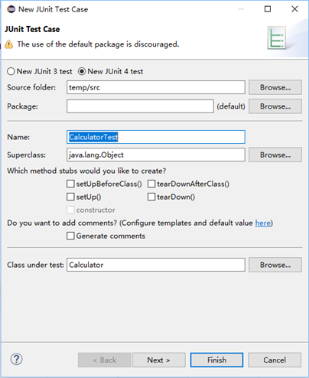Browse for a superclass
The width and height of the screenshot is (309, 378).
pos(275,155)
